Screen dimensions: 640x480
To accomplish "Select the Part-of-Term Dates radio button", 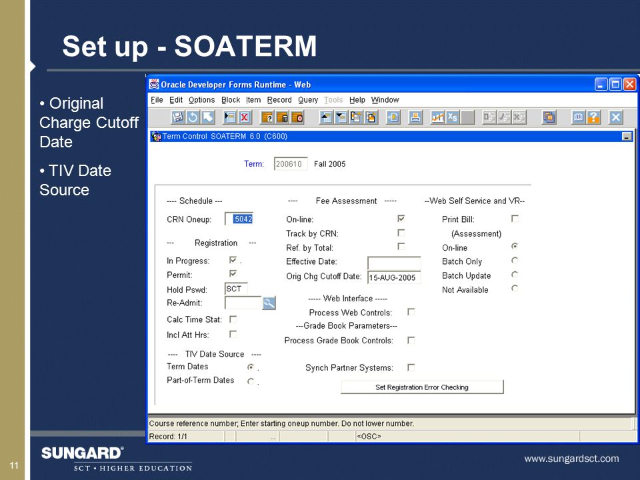I will pyautogui.click(x=251, y=381).
